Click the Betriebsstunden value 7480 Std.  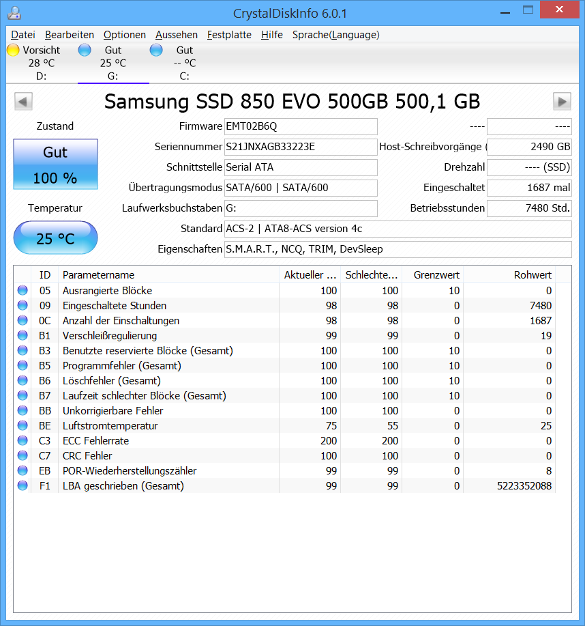[x=529, y=208]
